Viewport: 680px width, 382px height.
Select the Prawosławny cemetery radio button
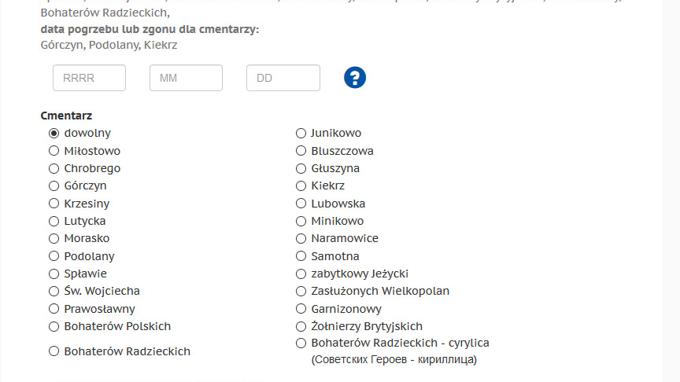click(x=54, y=309)
